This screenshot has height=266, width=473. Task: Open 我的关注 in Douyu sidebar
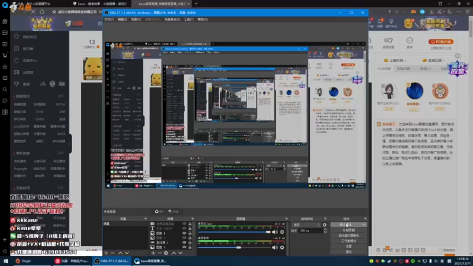(x=26, y=37)
